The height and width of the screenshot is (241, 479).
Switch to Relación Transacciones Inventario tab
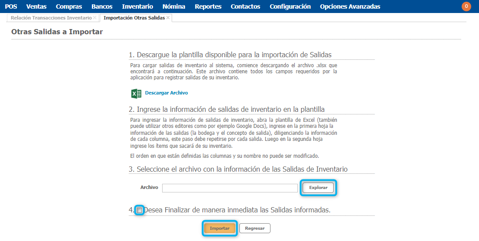[51, 18]
